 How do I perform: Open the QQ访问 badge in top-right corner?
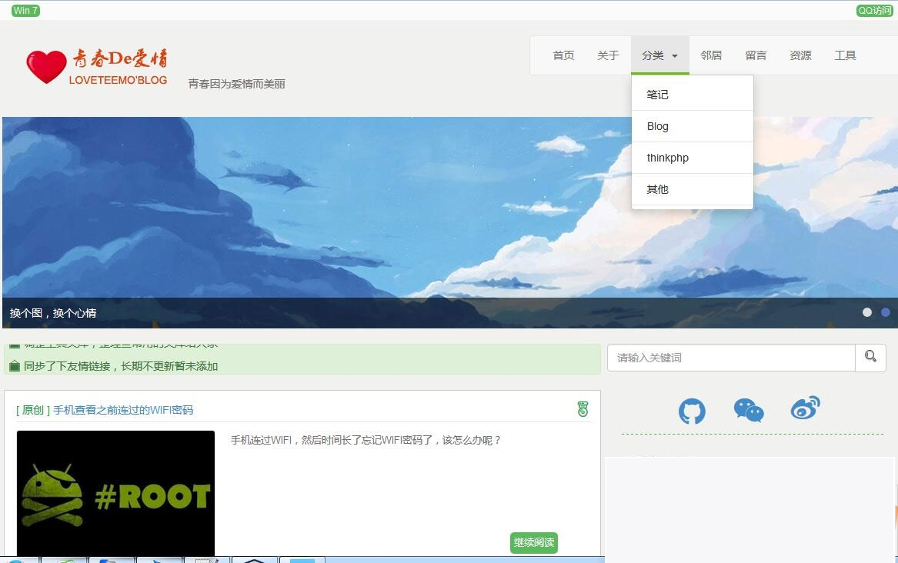tap(874, 10)
